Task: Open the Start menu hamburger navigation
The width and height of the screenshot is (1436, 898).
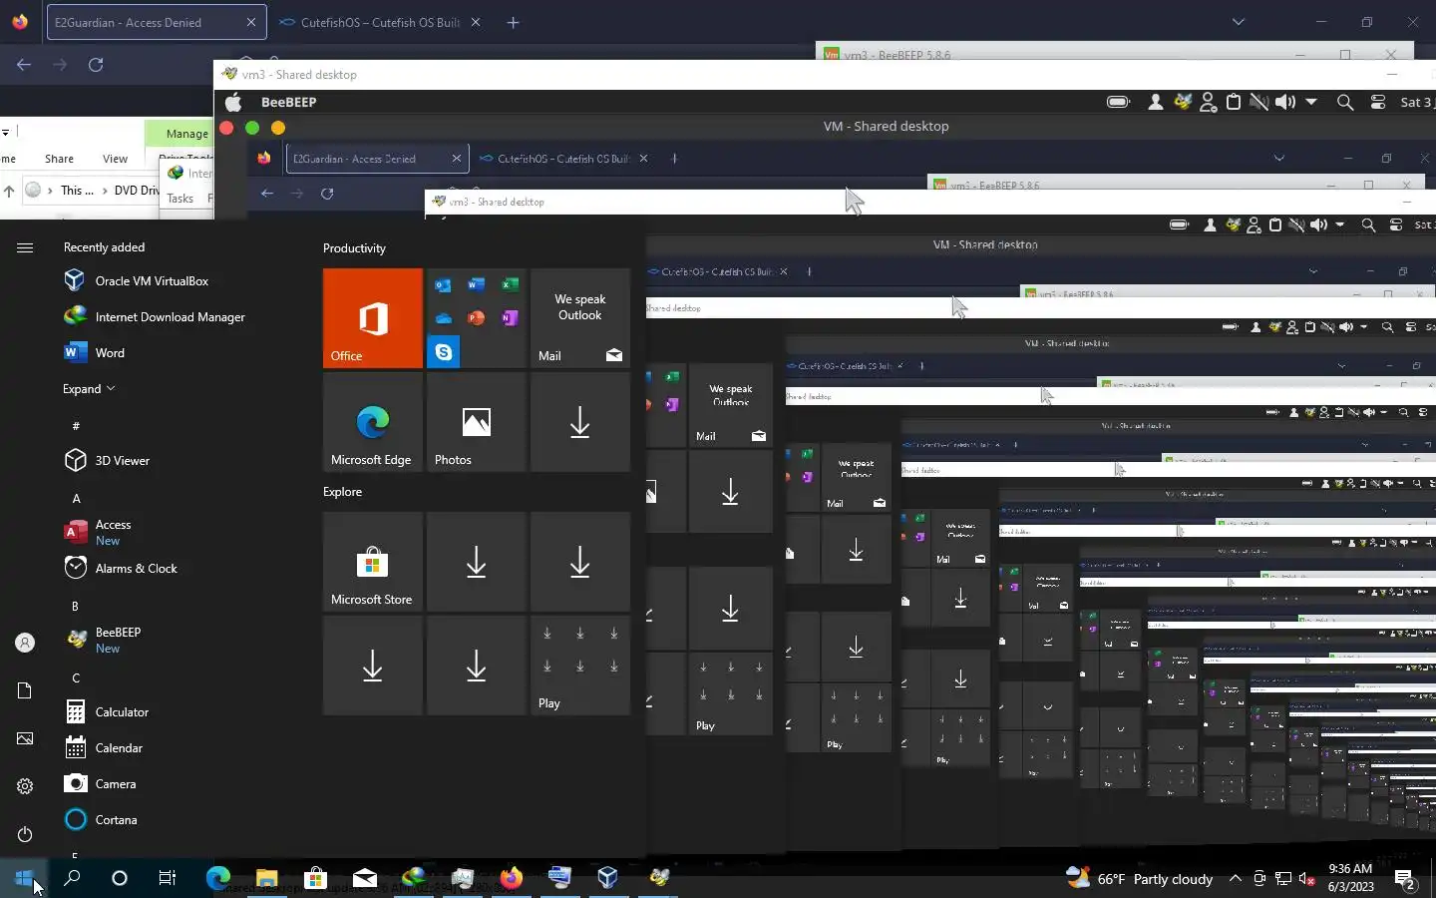Action: pos(25,247)
